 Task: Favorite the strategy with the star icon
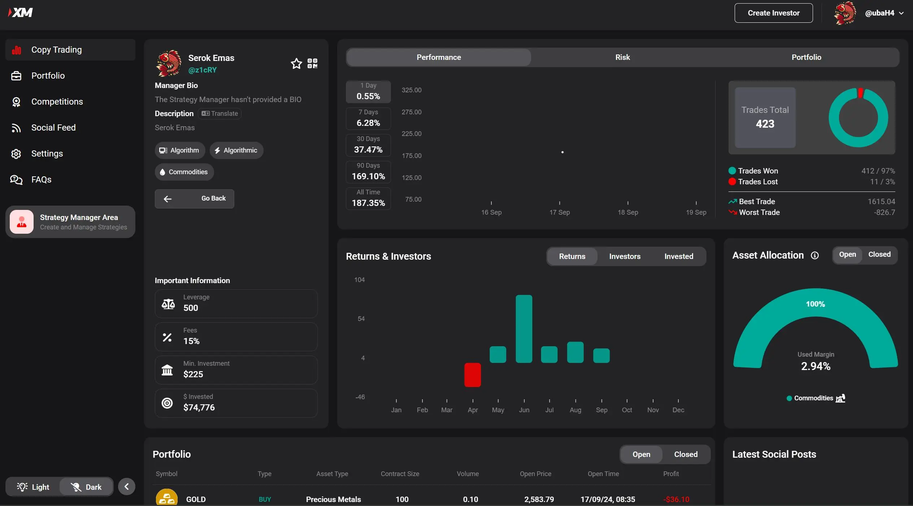[x=296, y=63]
